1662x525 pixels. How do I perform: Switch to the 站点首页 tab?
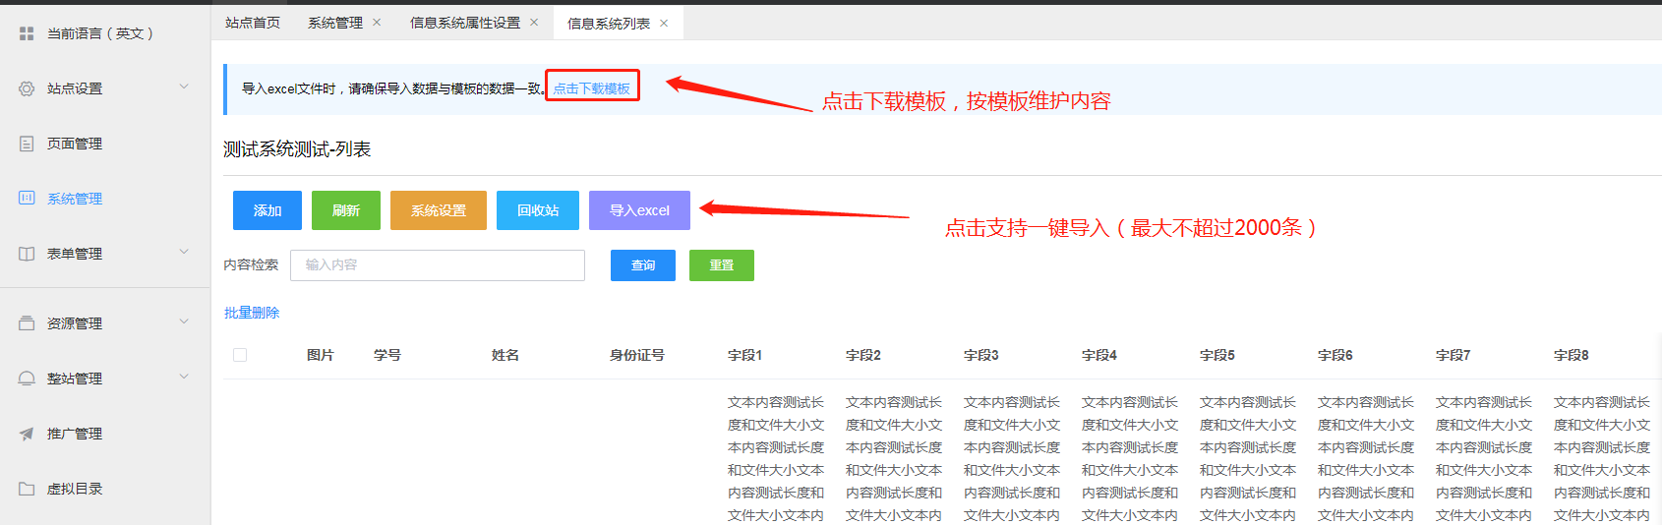[253, 23]
